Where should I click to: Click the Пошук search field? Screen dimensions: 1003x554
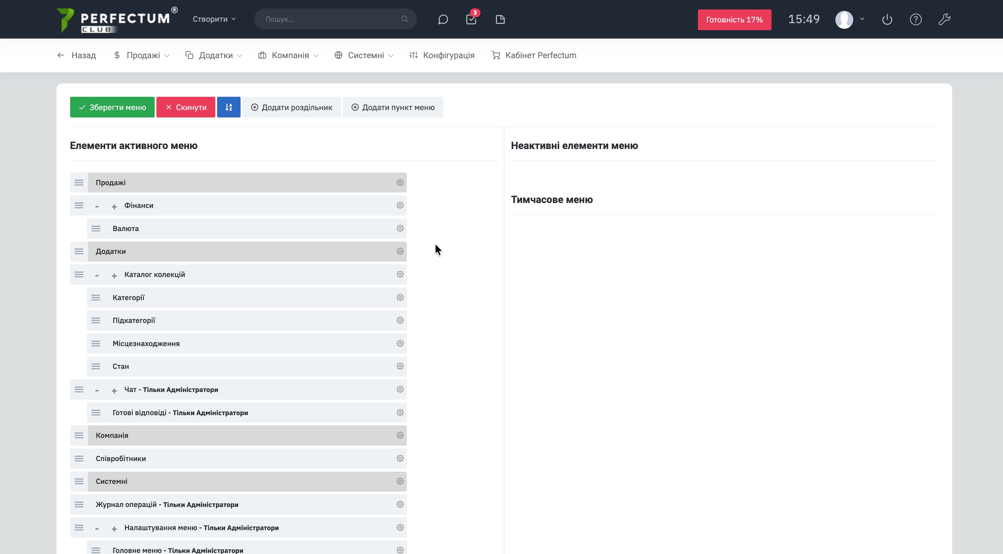coord(331,19)
